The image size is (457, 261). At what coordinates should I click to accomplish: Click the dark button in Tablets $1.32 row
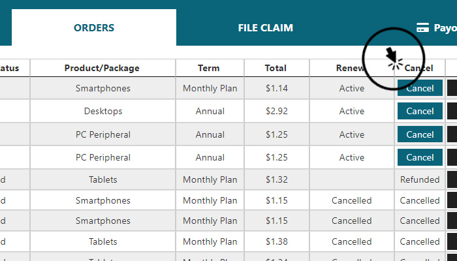[452, 179]
